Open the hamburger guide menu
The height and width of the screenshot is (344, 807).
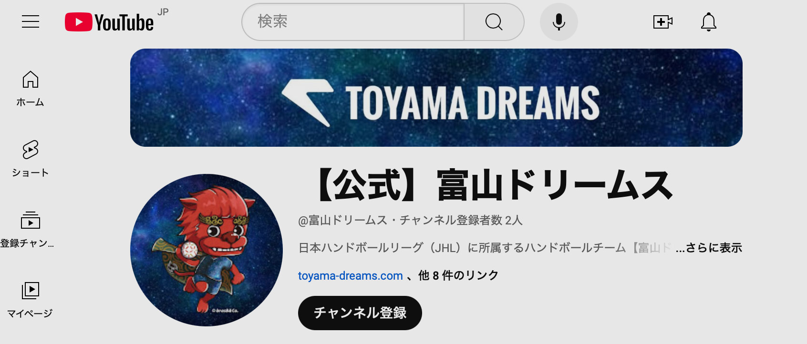point(31,22)
